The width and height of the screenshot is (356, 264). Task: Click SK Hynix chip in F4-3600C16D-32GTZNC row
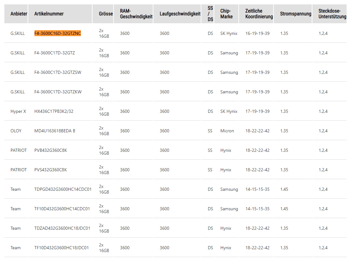pyautogui.click(x=229, y=33)
